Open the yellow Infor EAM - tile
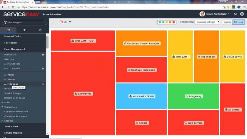Viewport: 247px width, 139px height. 181,57
